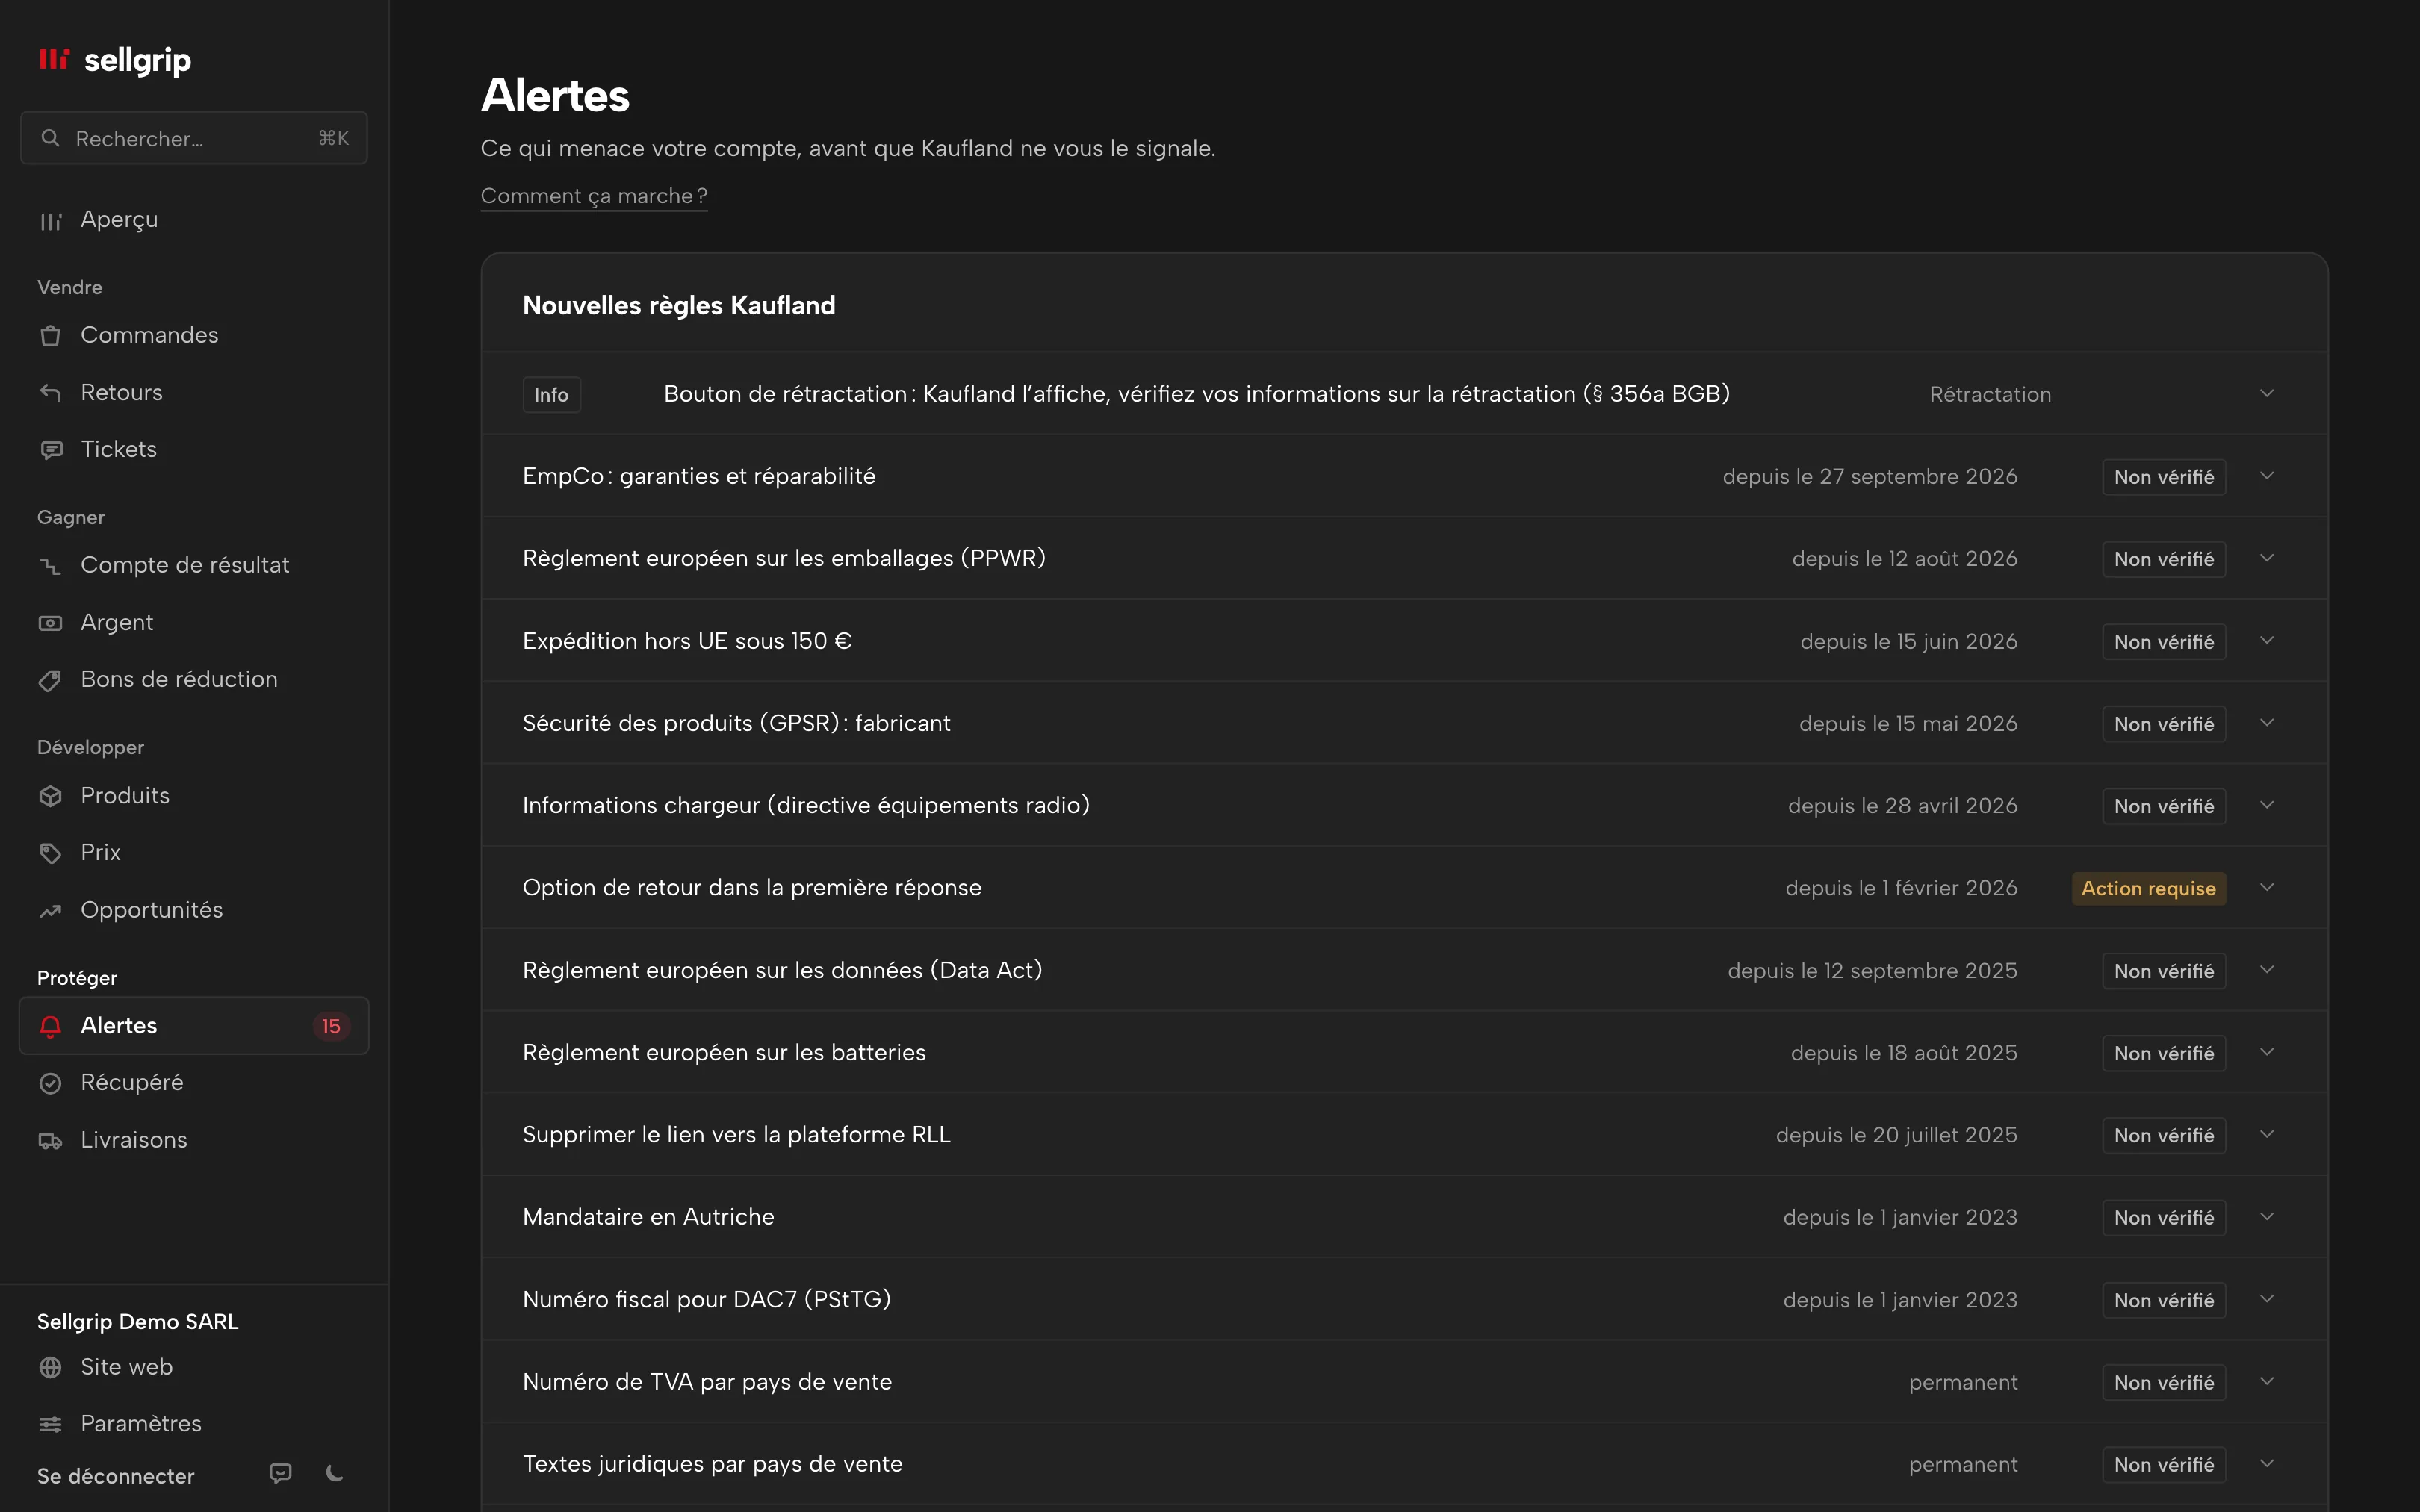Expand Expédition hors UE row chevron
The image size is (2420, 1512).
(2267, 640)
